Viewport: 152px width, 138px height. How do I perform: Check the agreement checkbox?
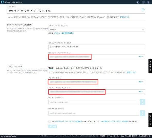pyautogui.click(x=49, y=121)
